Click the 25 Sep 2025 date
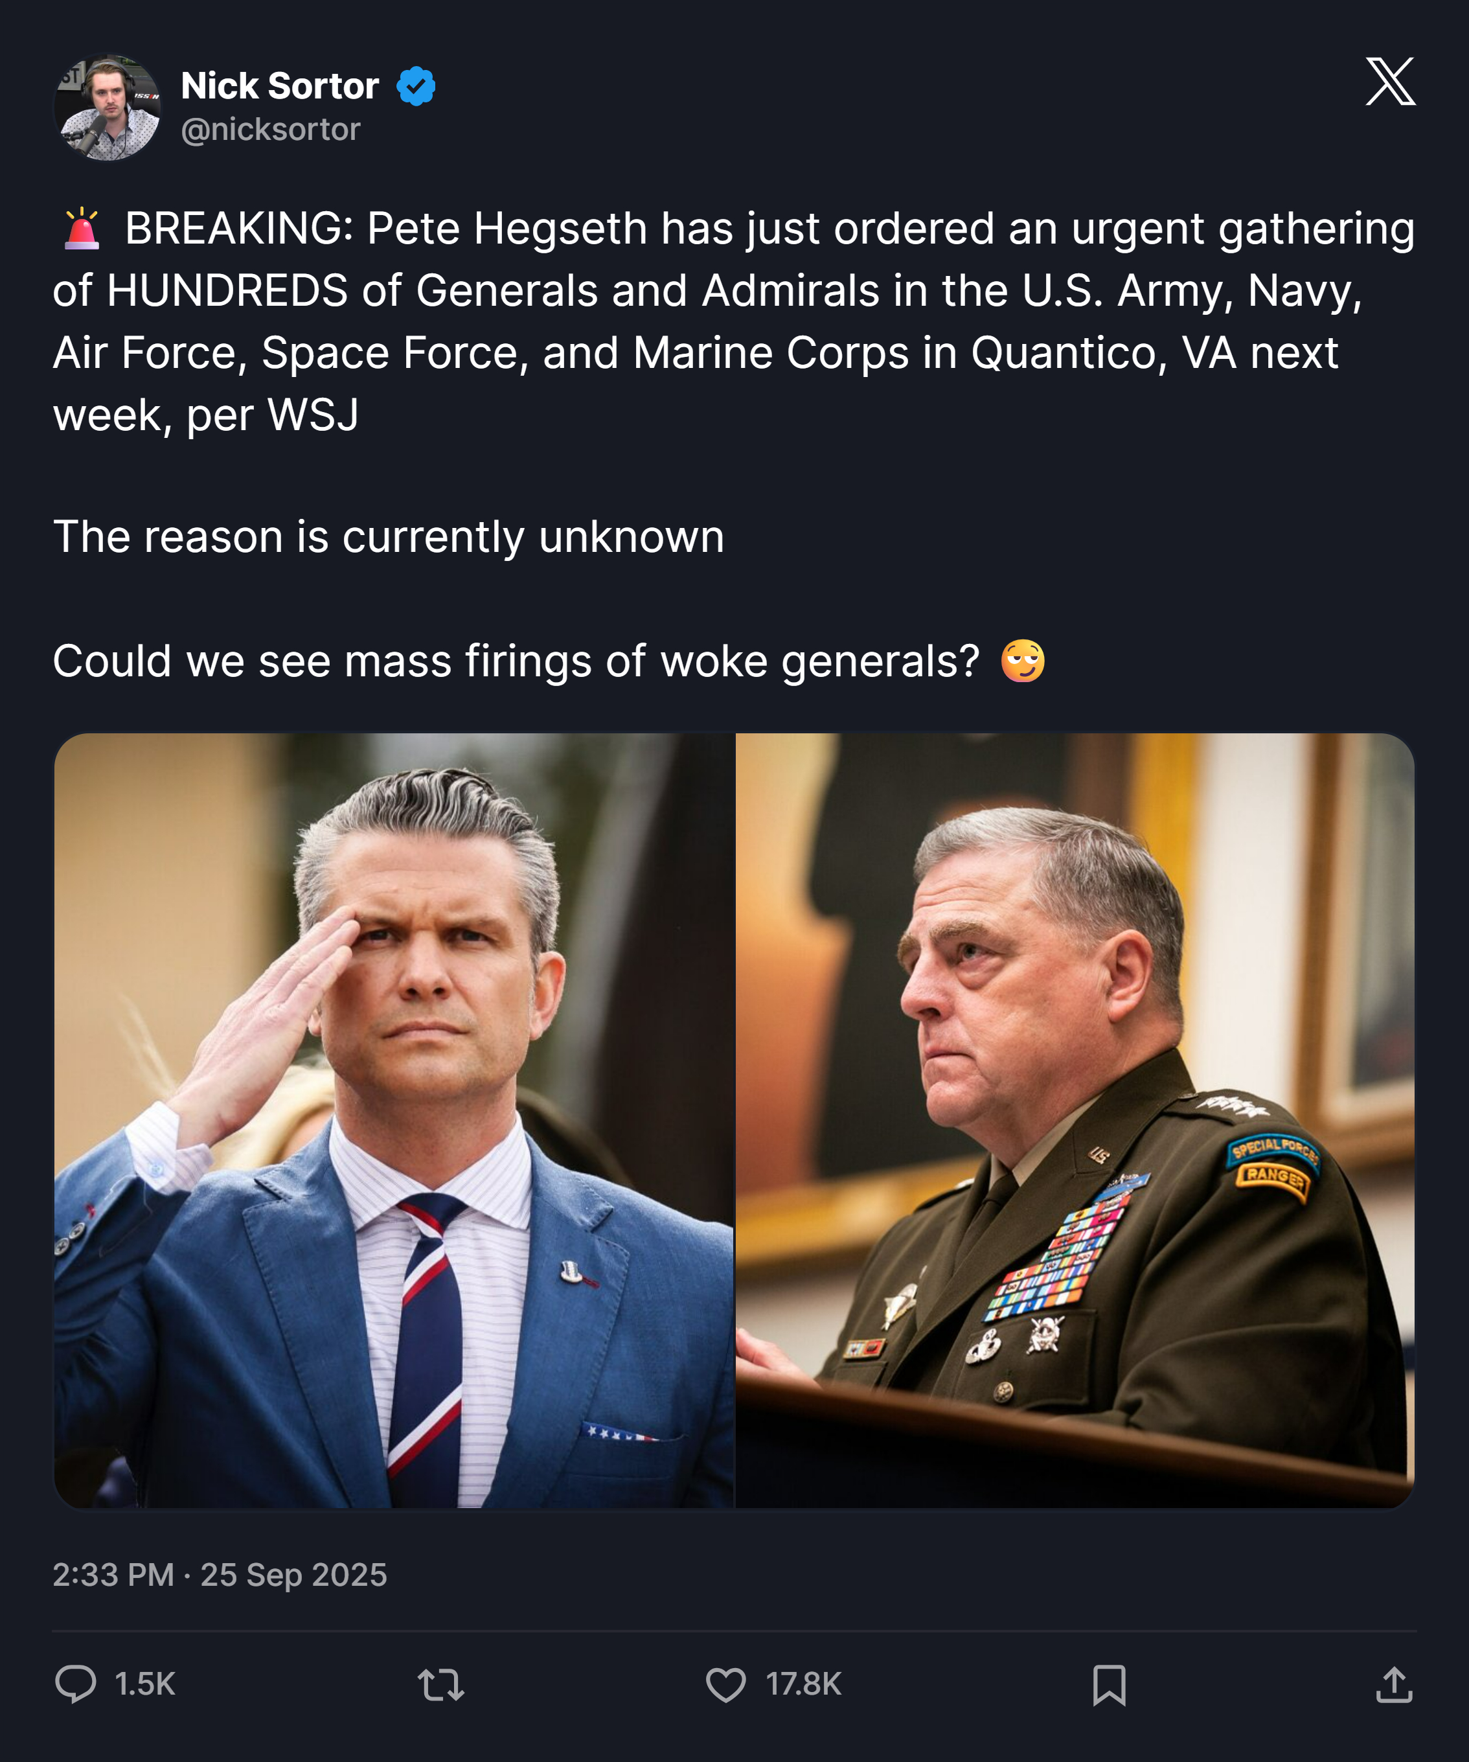The height and width of the screenshot is (1762, 1469). coord(293,1575)
